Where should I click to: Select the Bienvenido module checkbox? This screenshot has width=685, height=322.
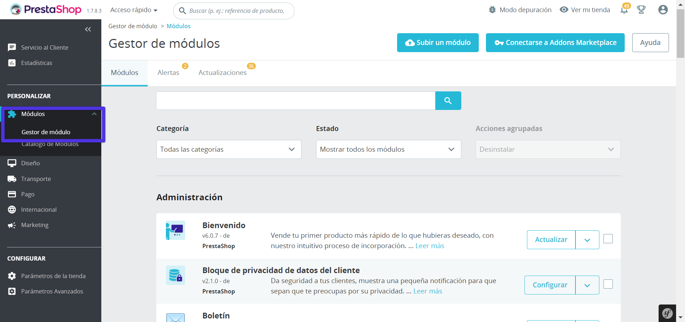pyautogui.click(x=608, y=239)
